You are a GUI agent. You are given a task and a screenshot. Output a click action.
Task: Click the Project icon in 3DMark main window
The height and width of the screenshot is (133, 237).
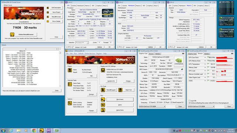(70, 70)
